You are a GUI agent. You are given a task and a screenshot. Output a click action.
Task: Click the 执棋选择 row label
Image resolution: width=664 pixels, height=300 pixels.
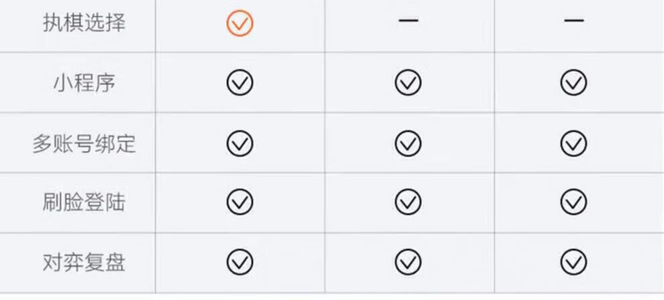click(84, 23)
